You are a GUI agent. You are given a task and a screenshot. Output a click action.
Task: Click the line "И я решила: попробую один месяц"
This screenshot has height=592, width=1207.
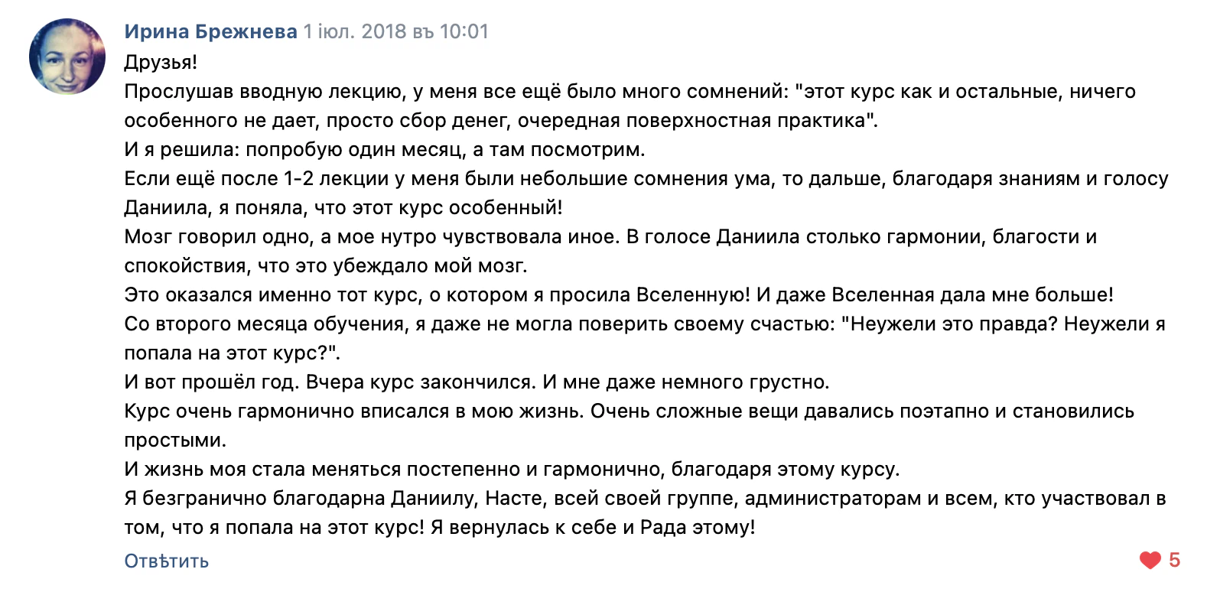click(x=385, y=150)
